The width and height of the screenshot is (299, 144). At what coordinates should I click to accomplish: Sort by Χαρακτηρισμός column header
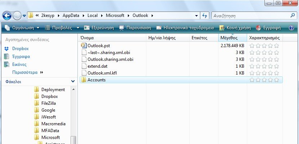[x=265, y=38]
